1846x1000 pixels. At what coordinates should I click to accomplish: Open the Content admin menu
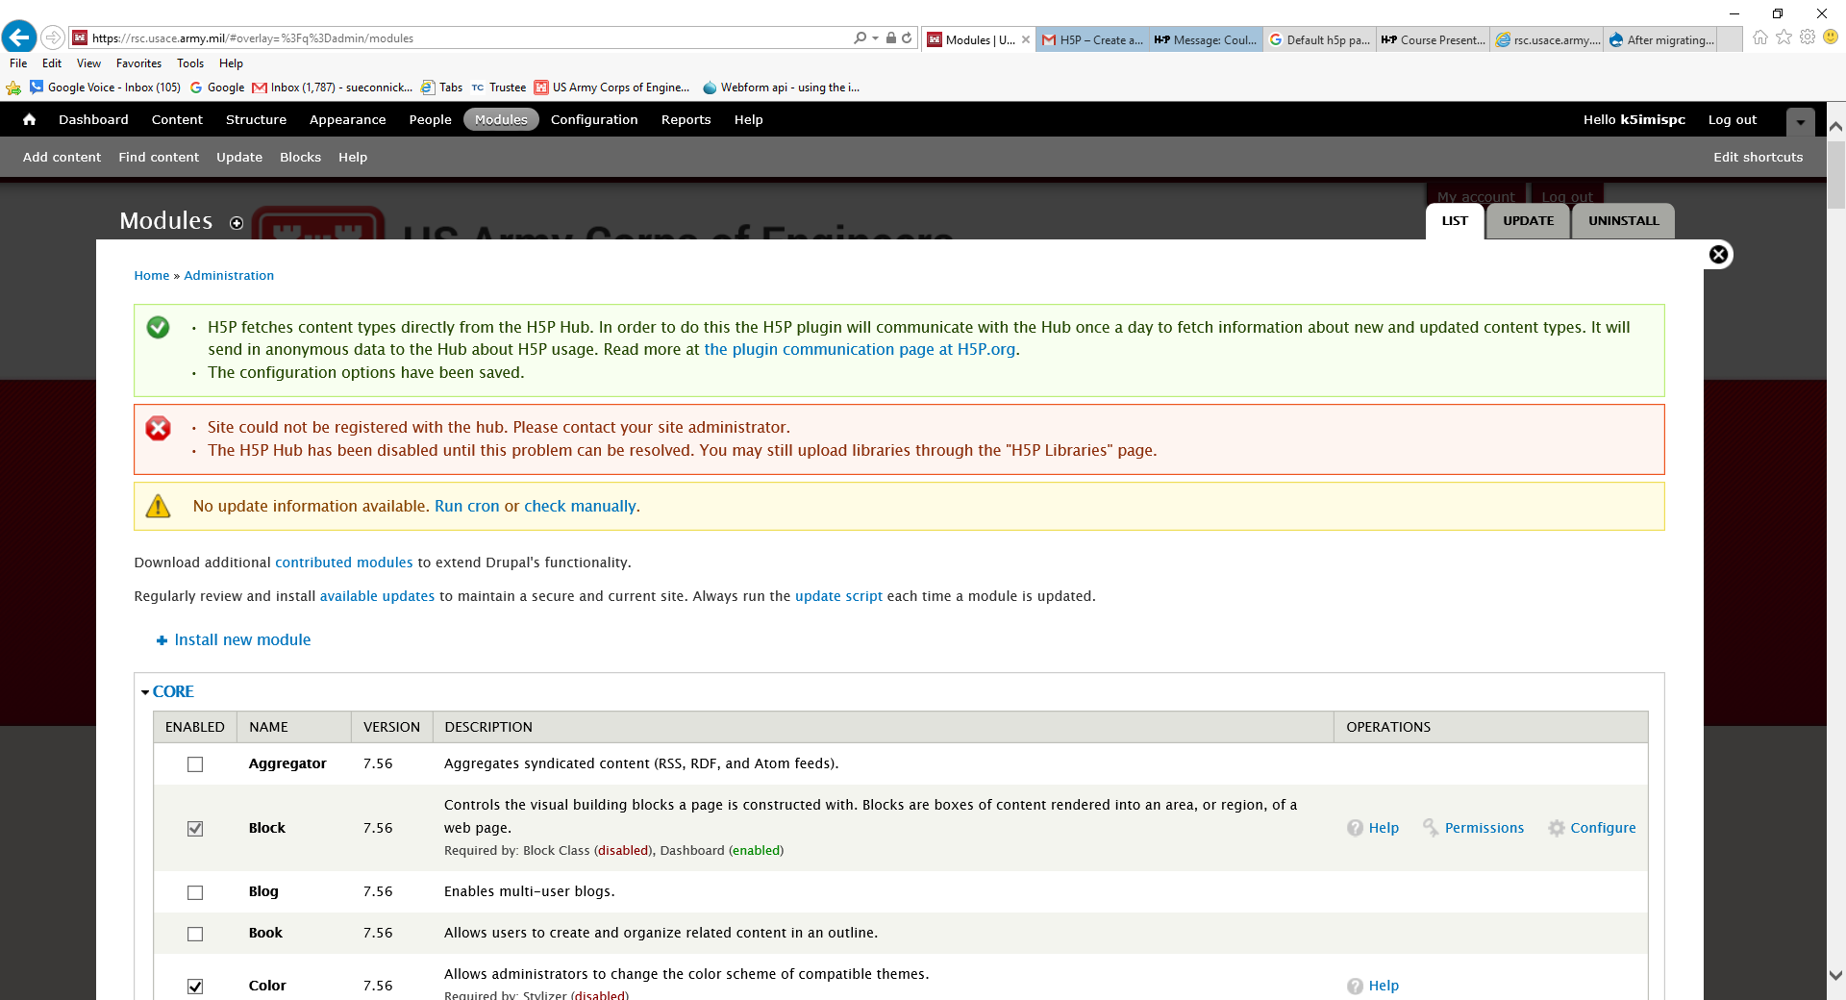[177, 119]
